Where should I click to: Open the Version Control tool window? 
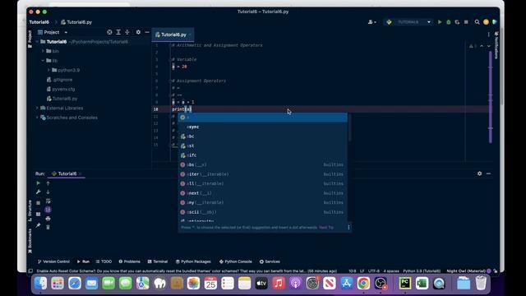[53, 261]
